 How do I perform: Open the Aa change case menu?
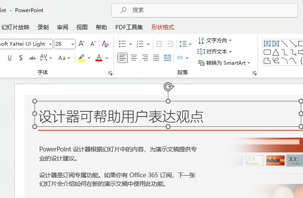click(64, 58)
